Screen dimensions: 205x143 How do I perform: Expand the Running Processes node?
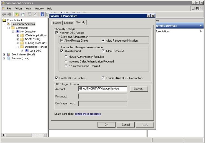[18, 43]
